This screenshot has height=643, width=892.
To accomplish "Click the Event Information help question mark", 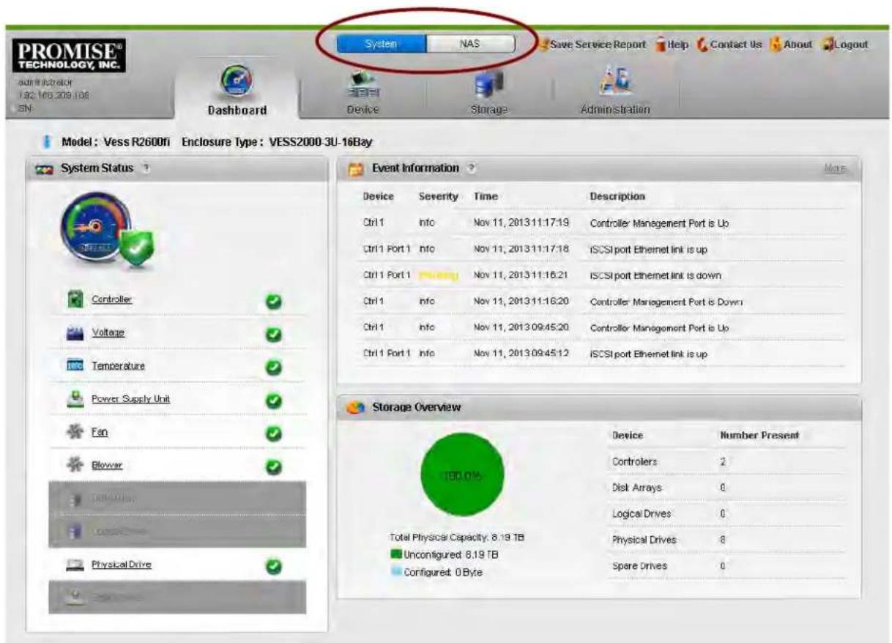I will click(472, 168).
